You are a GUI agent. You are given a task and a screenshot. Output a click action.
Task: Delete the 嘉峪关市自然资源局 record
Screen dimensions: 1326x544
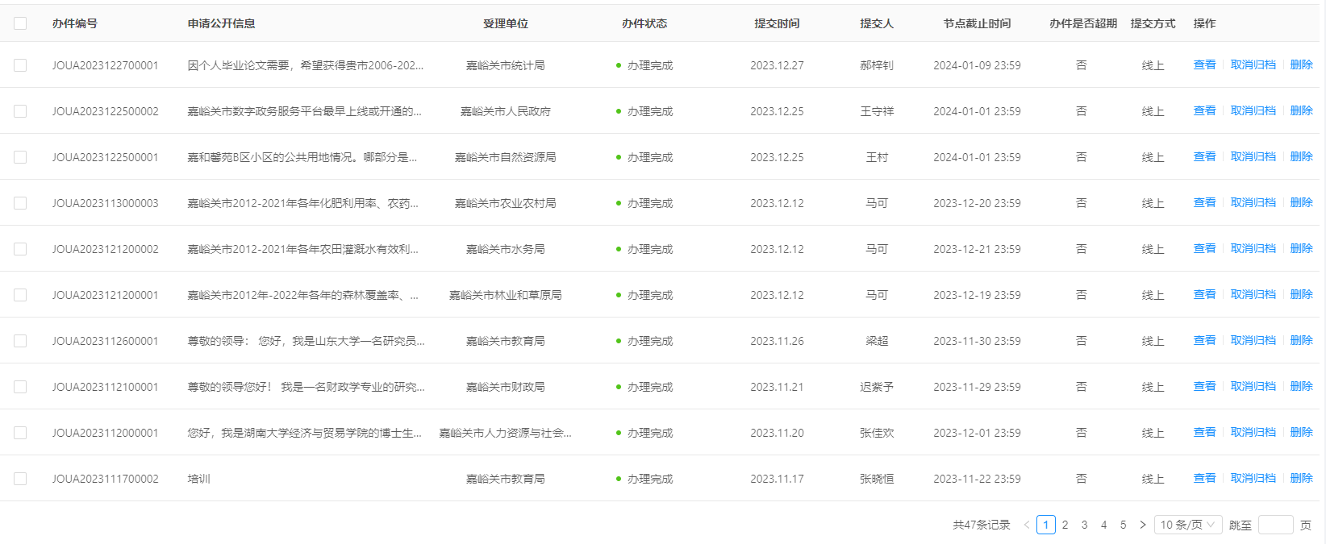(x=1301, y=156)
